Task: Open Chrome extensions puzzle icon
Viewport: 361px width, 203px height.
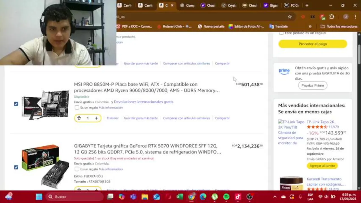Action: tap(332, 17)
